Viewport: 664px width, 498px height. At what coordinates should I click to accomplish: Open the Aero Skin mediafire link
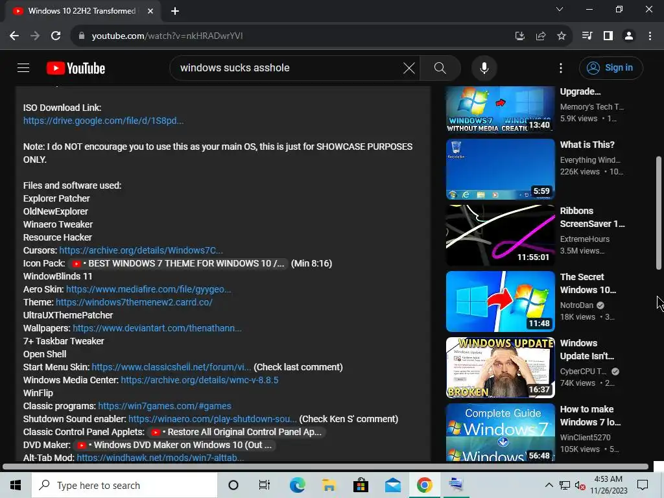148,289
